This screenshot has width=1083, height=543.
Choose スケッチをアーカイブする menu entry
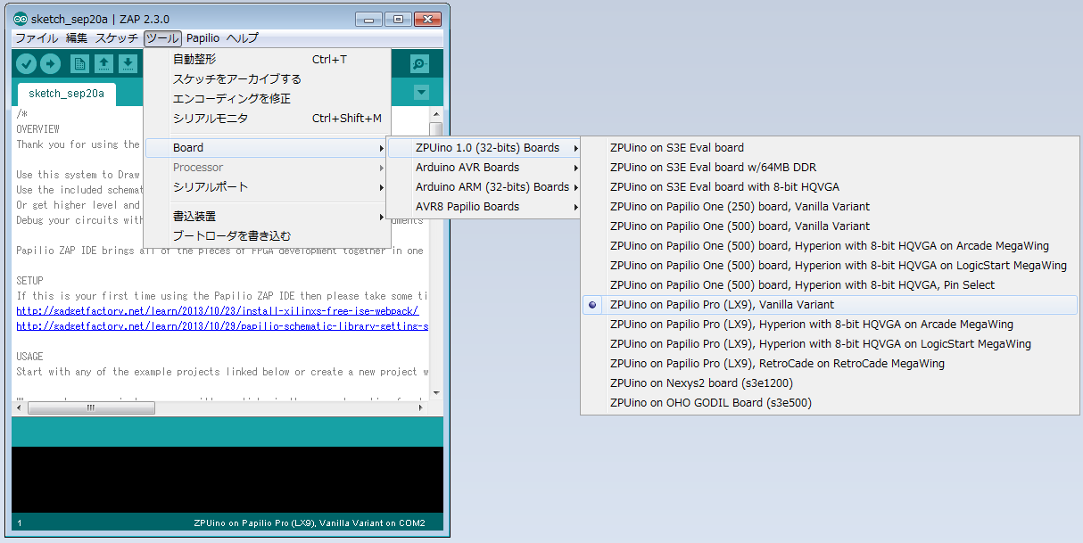click(268, 79)
